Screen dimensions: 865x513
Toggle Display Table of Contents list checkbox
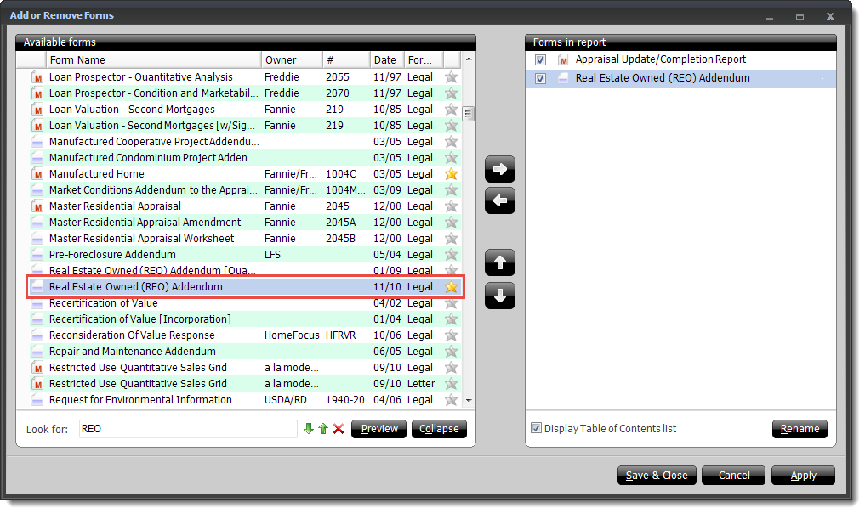coord(536,427)
